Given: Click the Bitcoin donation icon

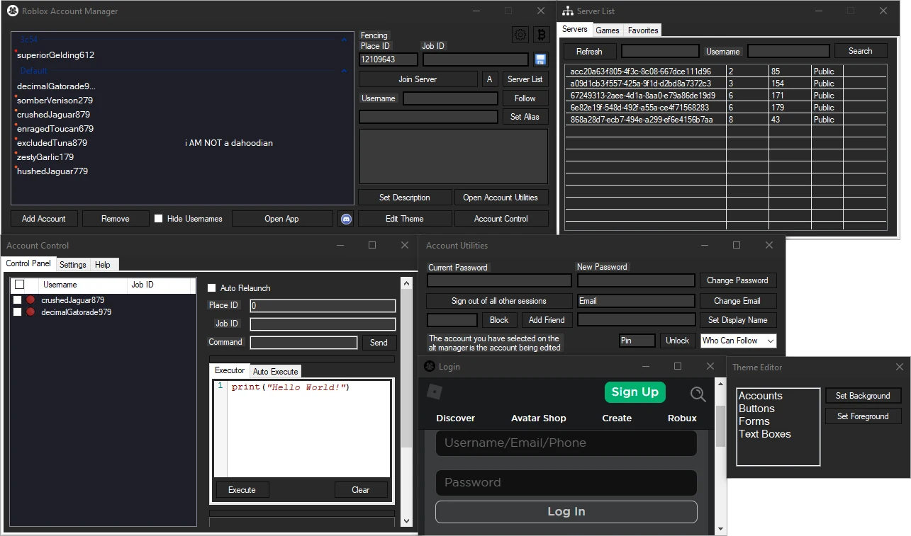Looking at the screenshot, I should [540, 34].
